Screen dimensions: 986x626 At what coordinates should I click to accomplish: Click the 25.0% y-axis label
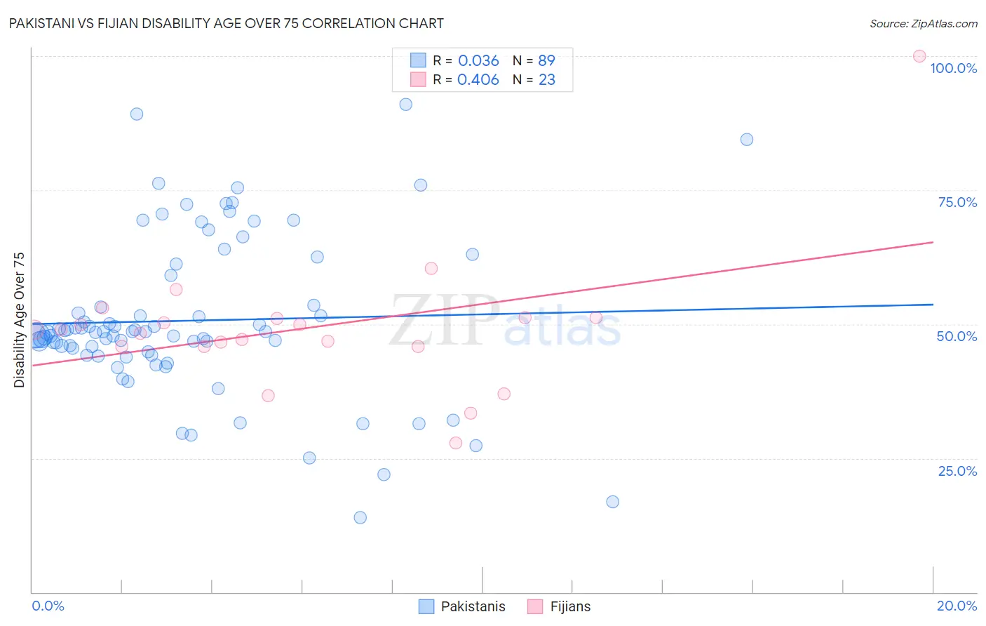point(957,471)
